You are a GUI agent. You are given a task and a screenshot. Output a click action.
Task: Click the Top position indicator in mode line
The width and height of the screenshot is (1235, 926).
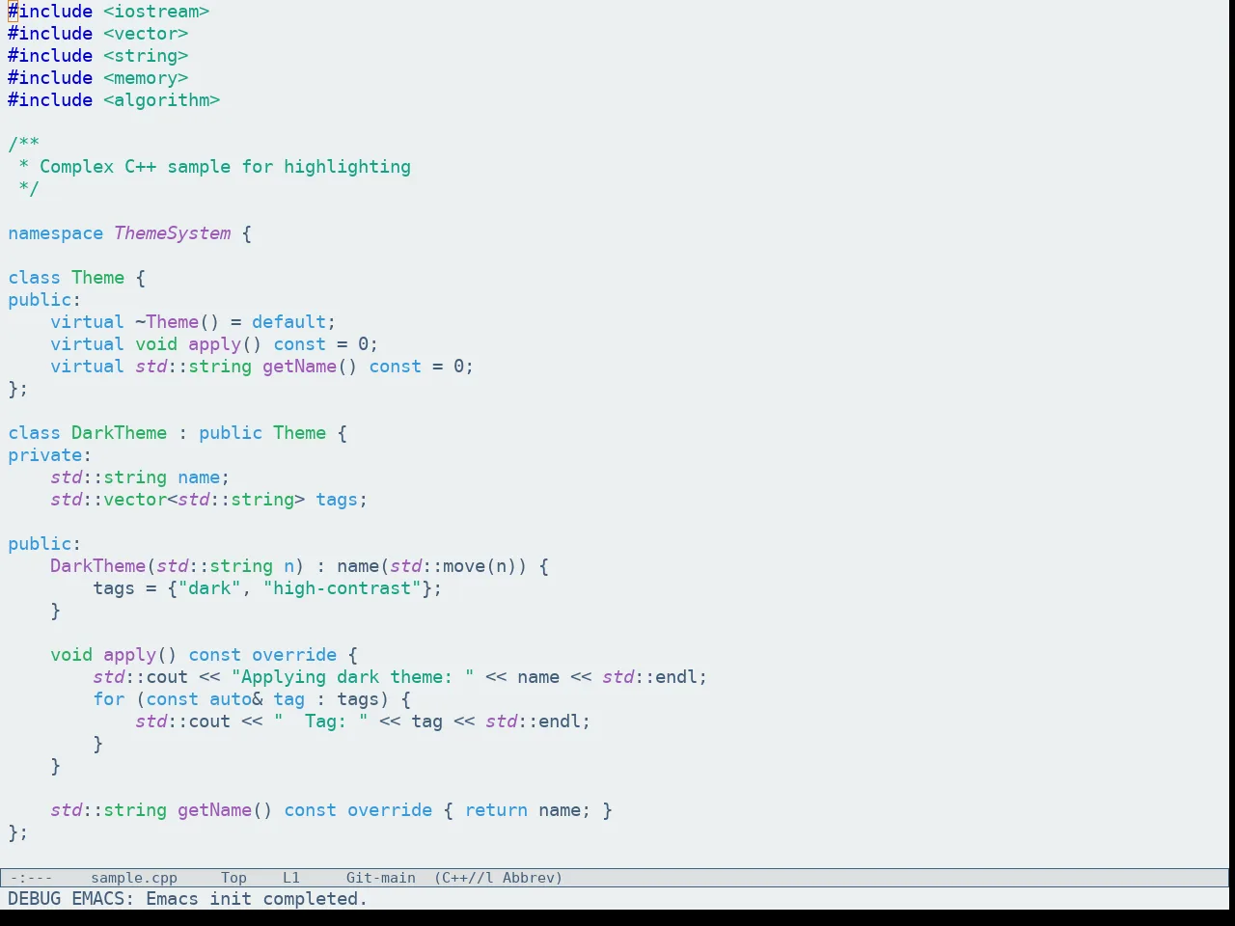tap(233, 878)
